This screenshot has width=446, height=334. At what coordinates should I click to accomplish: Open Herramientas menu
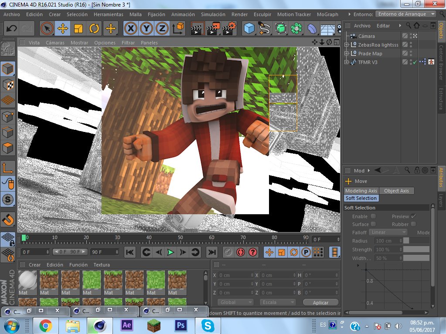click(x=109, y=14)
